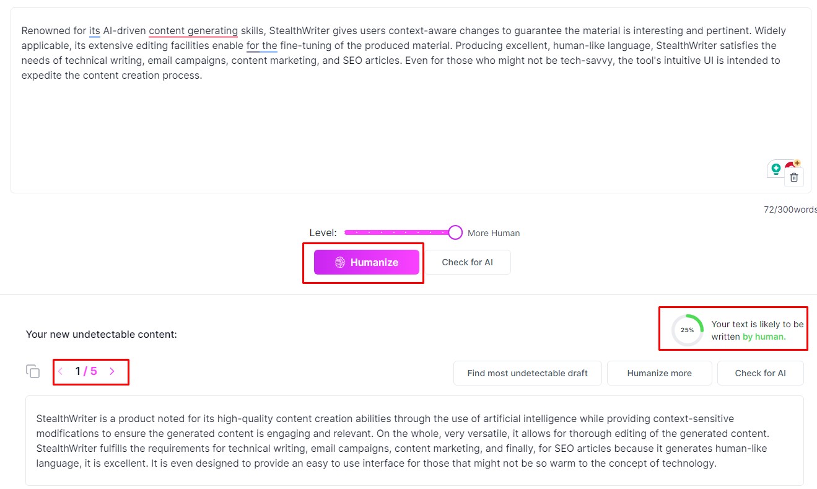The height and width of the screenshot is (489, 817).
Task: Click the 25% circular score gauge
Action: coord(688,330)
